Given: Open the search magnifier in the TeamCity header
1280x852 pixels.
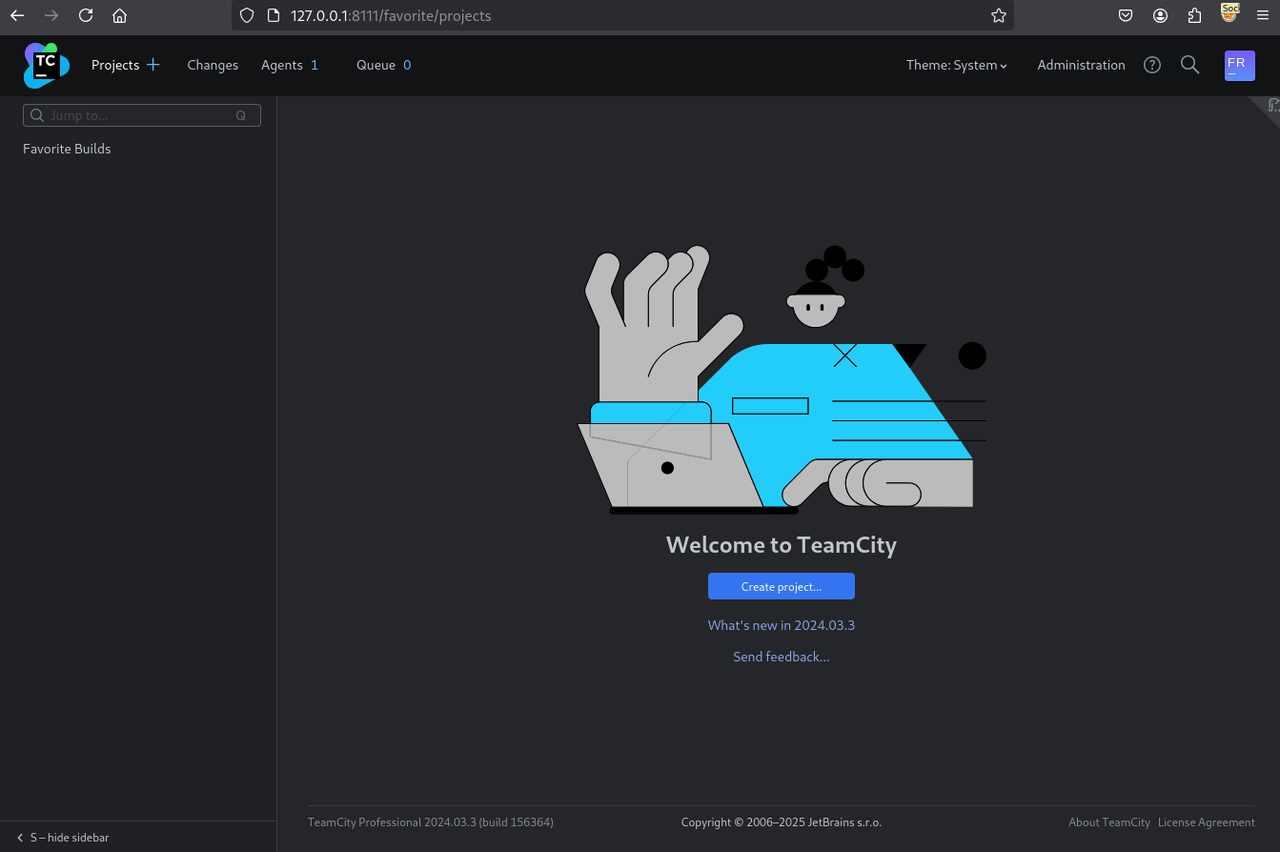Looking at the screenshot, I should pyautogui.click(x=1189, y=65).
